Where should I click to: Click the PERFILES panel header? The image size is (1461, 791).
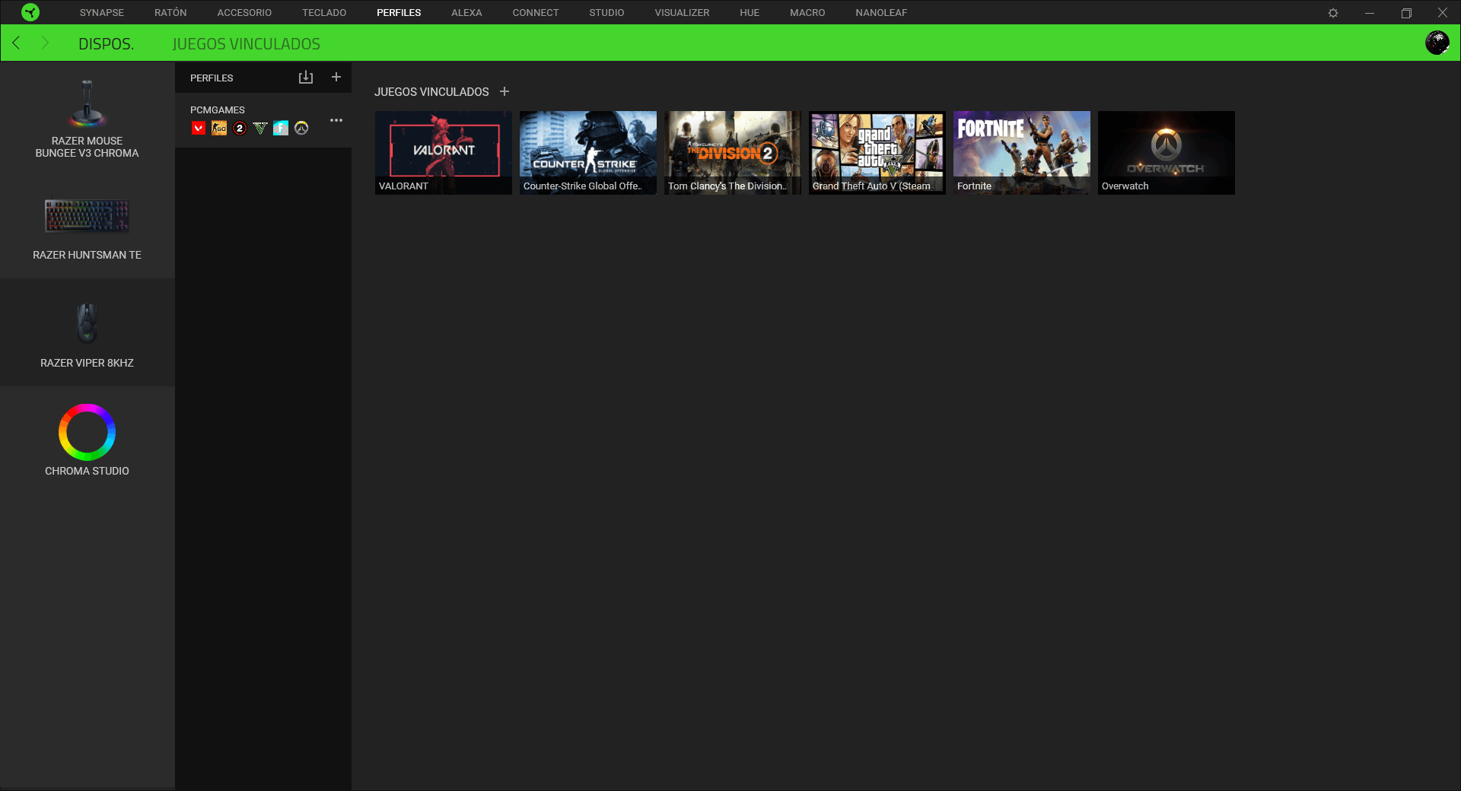point(212,78)
